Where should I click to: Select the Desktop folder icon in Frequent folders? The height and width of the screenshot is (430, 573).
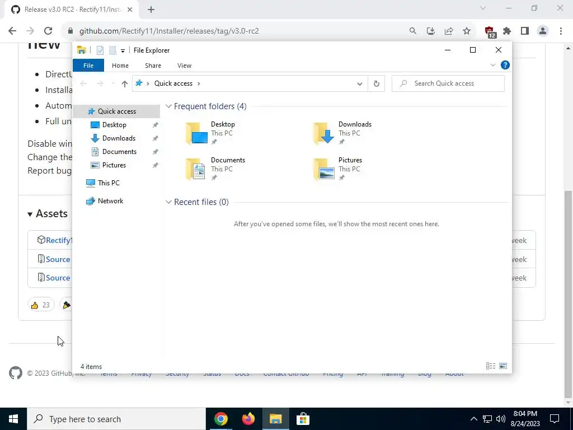pyautogui.click(x=196, y=133)
